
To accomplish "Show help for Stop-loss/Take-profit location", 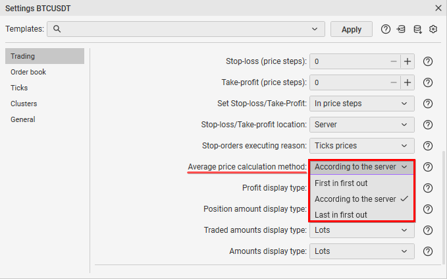I will (428, 125).
